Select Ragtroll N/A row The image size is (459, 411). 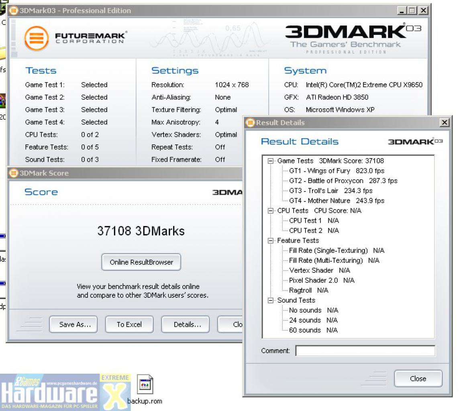coord(308,290)
